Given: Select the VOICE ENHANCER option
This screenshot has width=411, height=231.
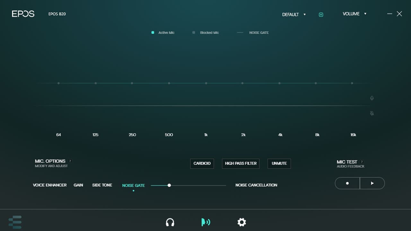Looking at the screenshot, I should pyautogui.click(x=49, y=185).
